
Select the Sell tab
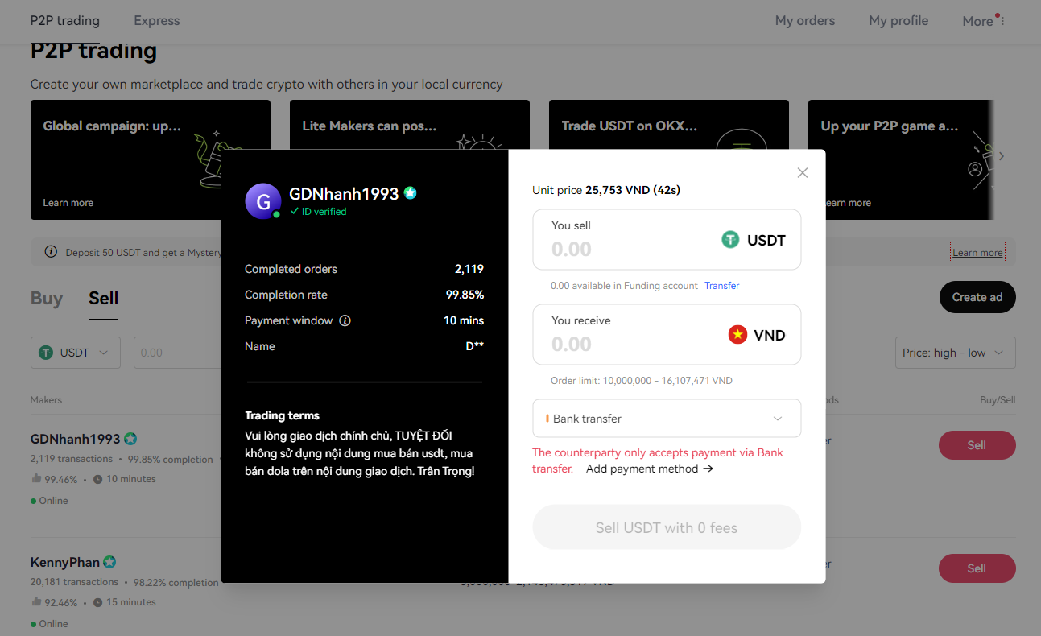tap(104, 298)
